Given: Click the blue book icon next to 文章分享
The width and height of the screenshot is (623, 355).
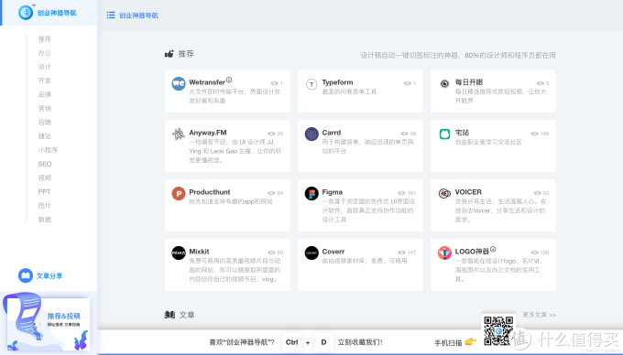Looking at the screenshot, I should tap(26, 275).
